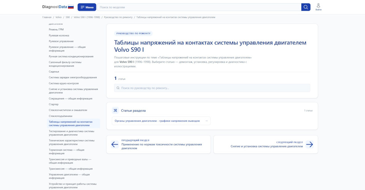Click magnifier icon in manual search field
The width and height of the screenshot is (365, 190).
118,88
